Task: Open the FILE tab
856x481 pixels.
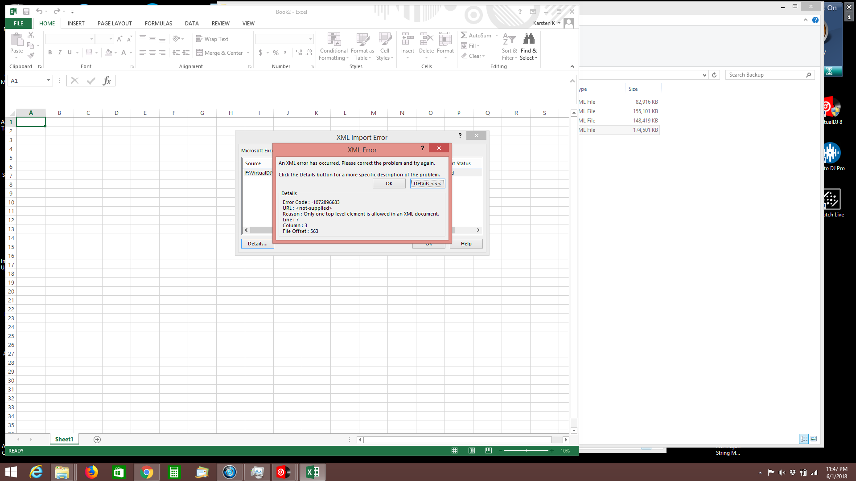Action: pyautogui.click(x=18, y=23)
